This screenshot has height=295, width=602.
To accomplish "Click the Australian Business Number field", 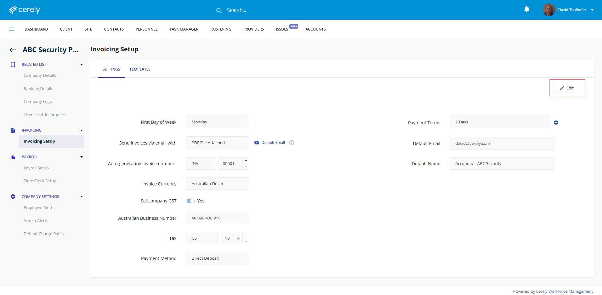I will [x=217, y=218].
